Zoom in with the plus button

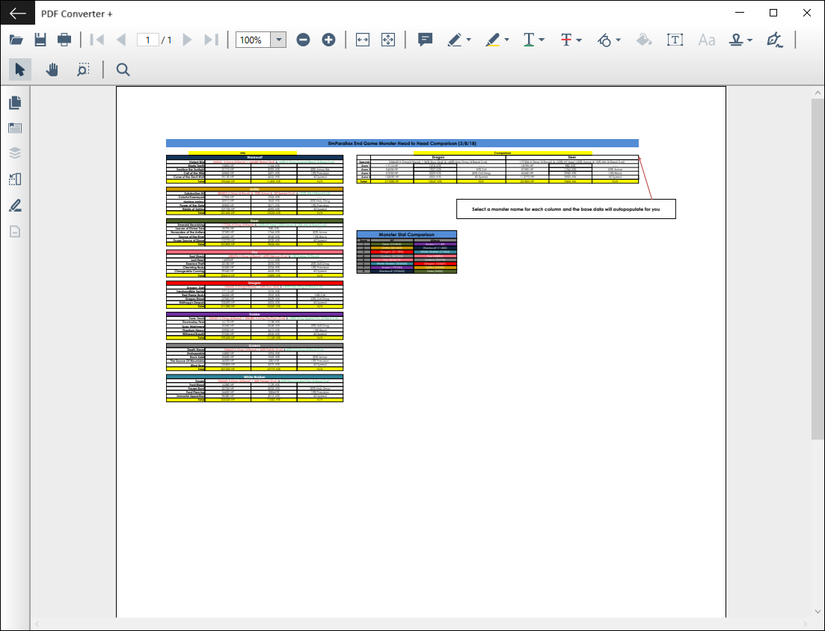(x=328, y=40)
